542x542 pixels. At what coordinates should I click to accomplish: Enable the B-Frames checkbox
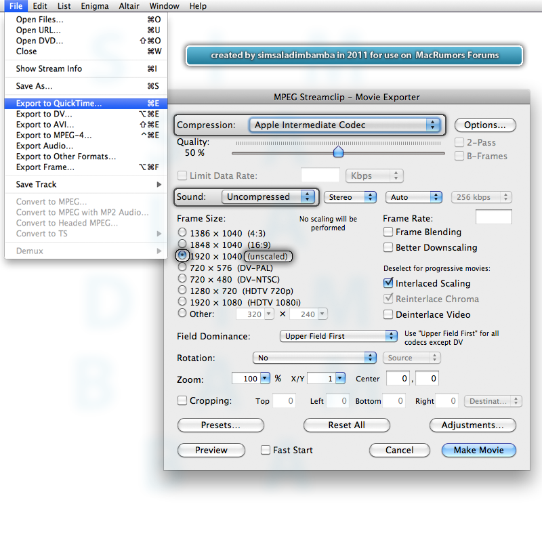459,156
